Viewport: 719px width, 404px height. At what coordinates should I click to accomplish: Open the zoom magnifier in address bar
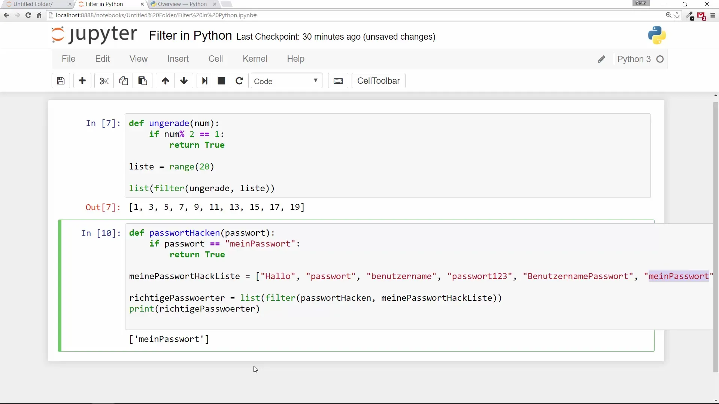668,15
